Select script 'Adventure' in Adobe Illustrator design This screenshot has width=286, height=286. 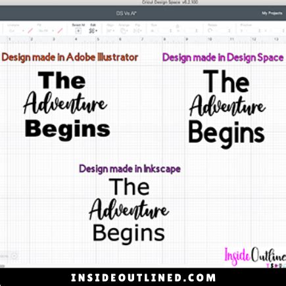(65, 103)
